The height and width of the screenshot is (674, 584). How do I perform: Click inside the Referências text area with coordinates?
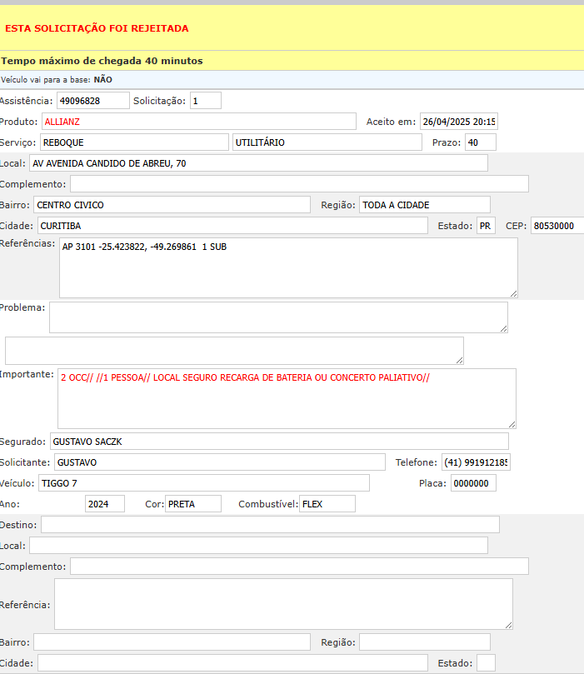point(287,267)
